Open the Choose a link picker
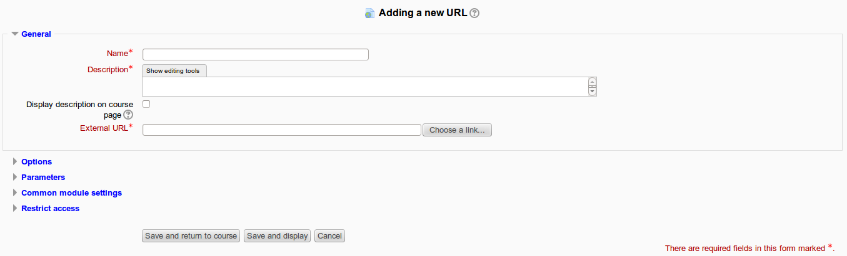 coord(458,130)
